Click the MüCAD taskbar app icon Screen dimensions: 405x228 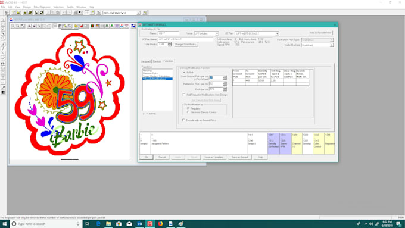click(150, 224)
